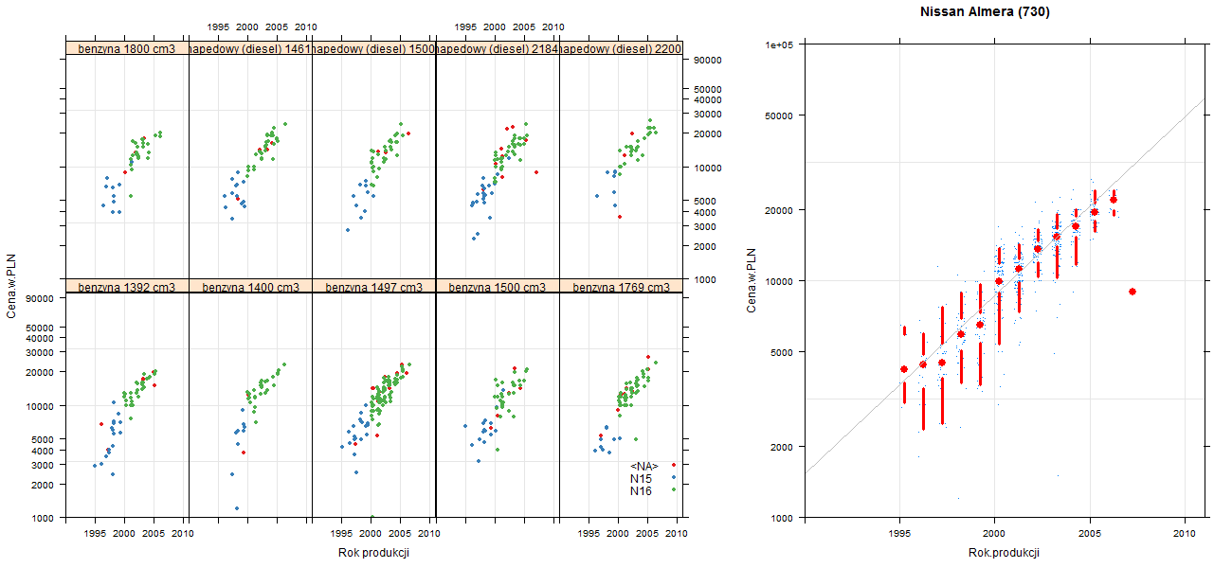
Task: Select the 'benzyna 1500 cm3' panel strip
Action: pos(498,286)
